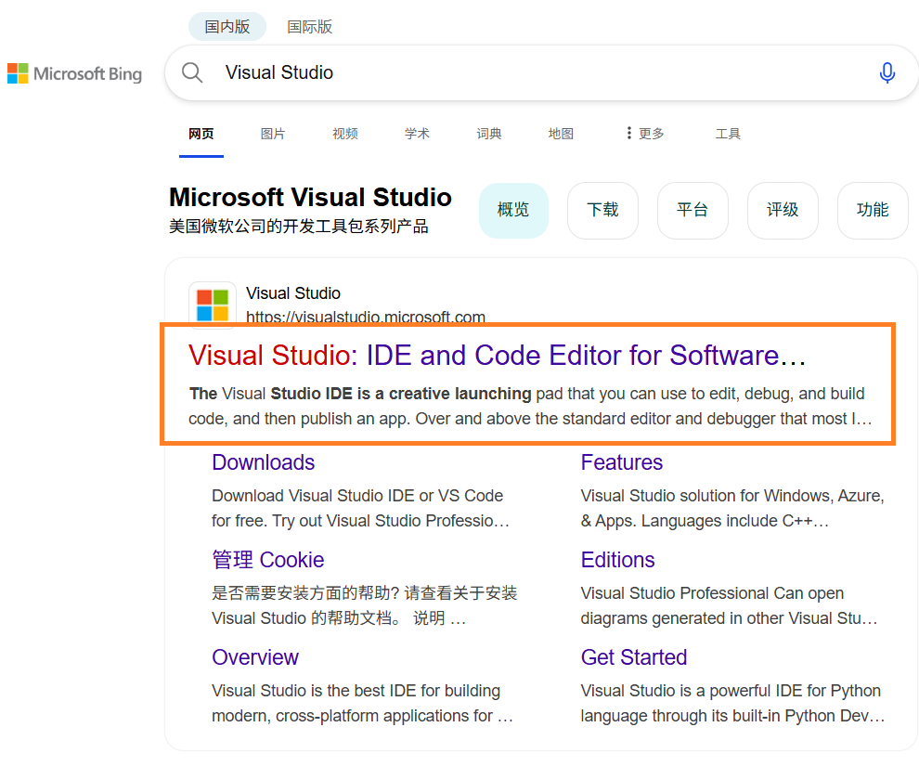The height and width of the screenshot is (766, 919).
Task: Click the 美国微软公司的开发工具包系列产品 subtitle
Action: (298, 227)
